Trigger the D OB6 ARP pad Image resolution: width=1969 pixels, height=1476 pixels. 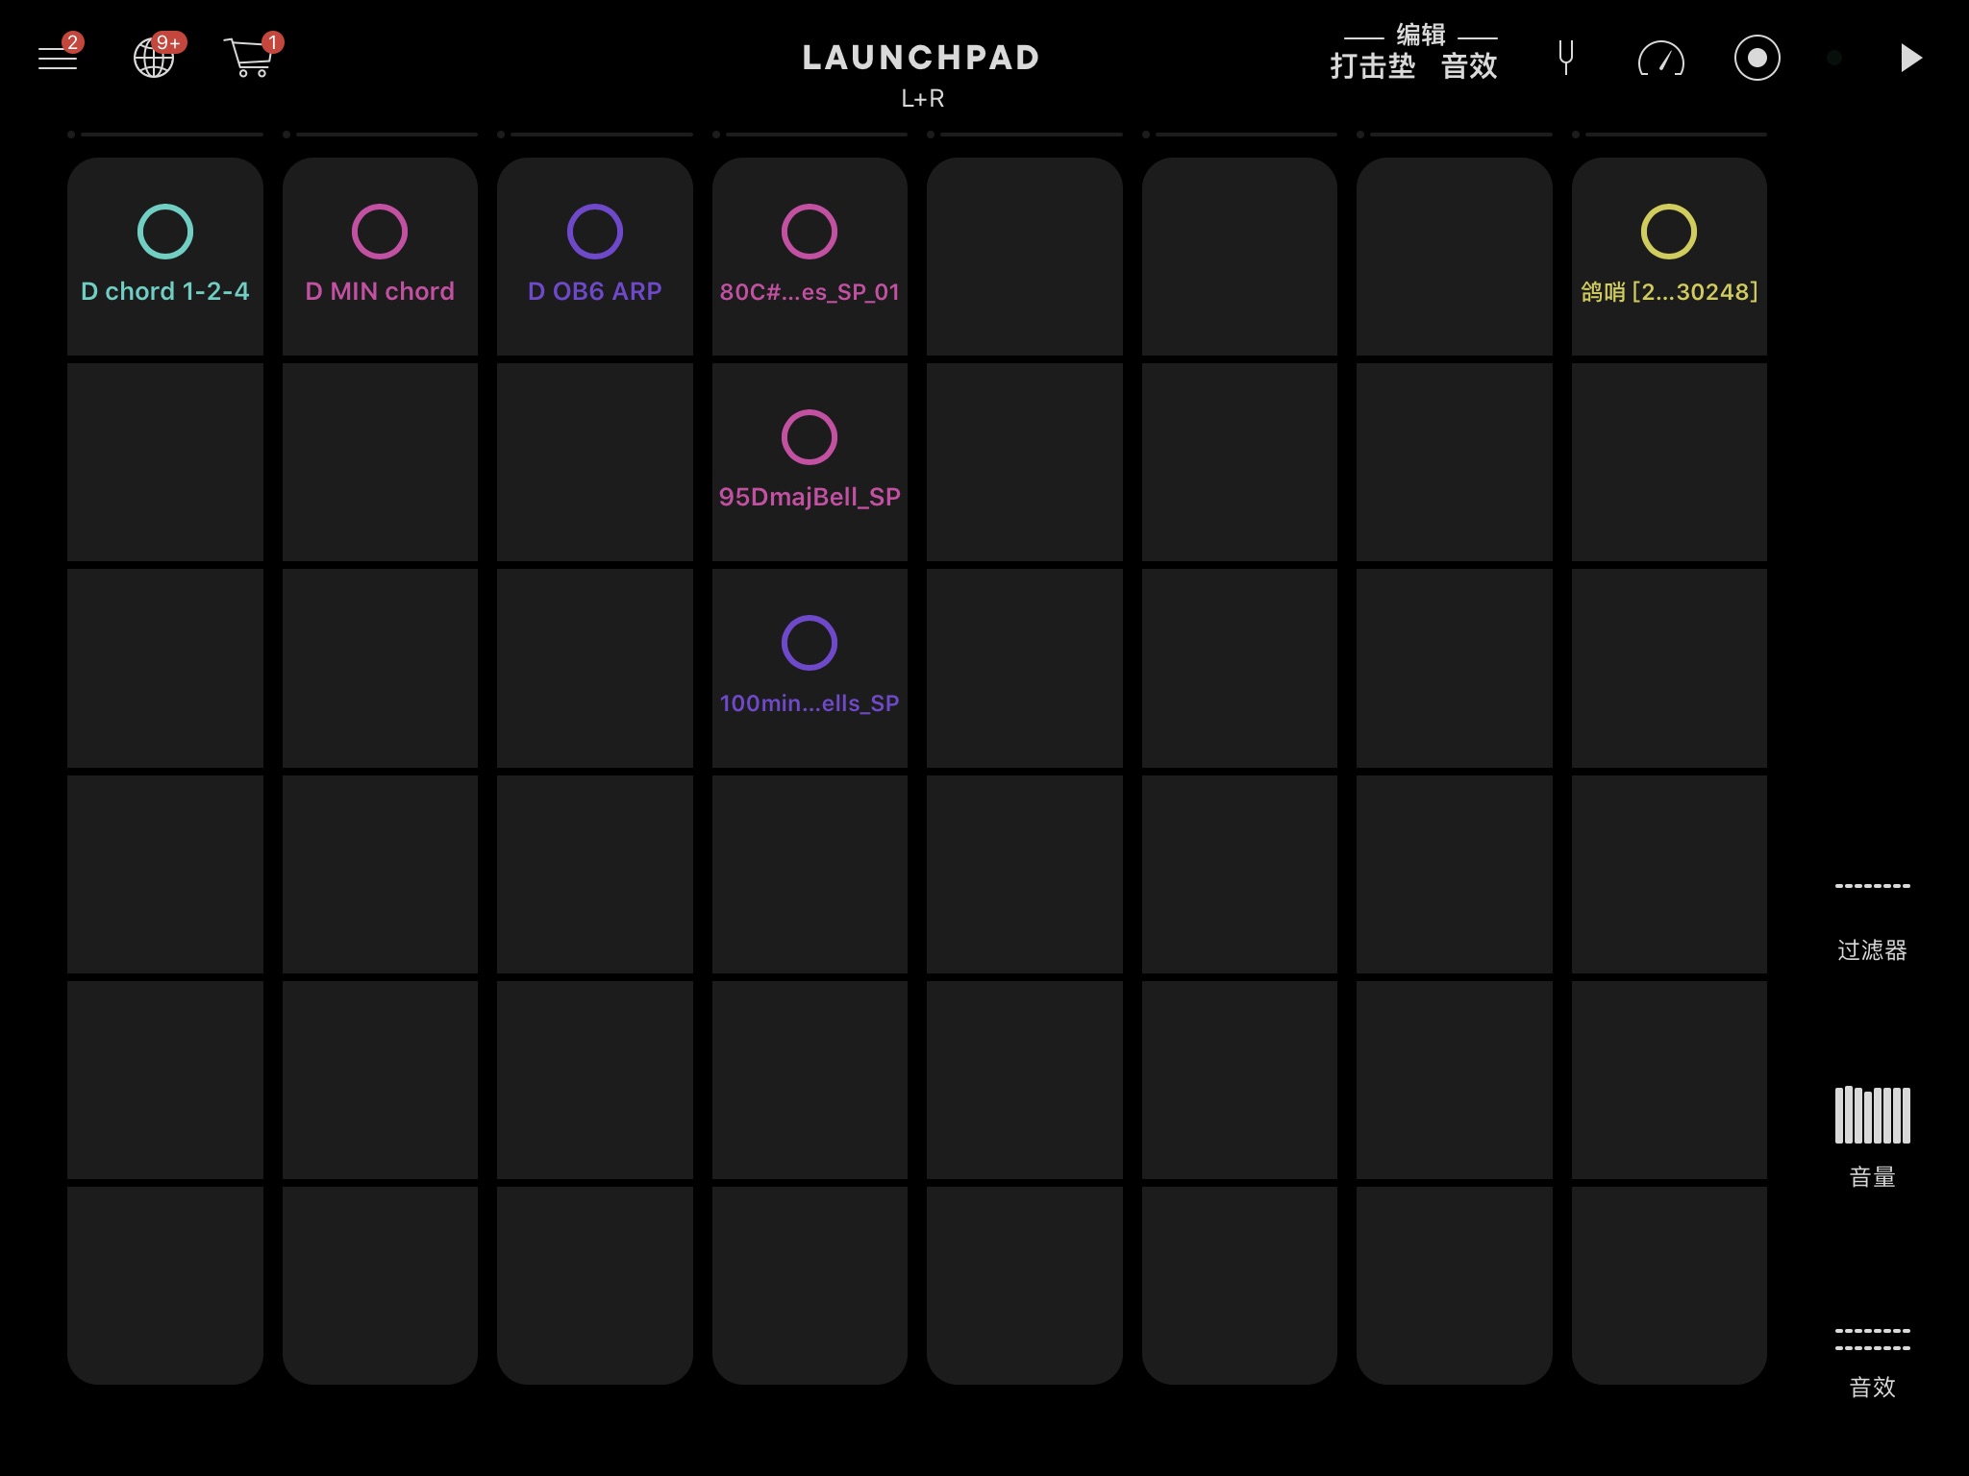(x=595, y=256)
